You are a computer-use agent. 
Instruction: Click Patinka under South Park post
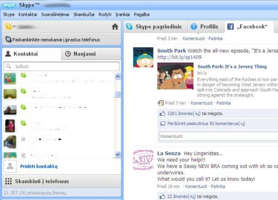(223, 103)
